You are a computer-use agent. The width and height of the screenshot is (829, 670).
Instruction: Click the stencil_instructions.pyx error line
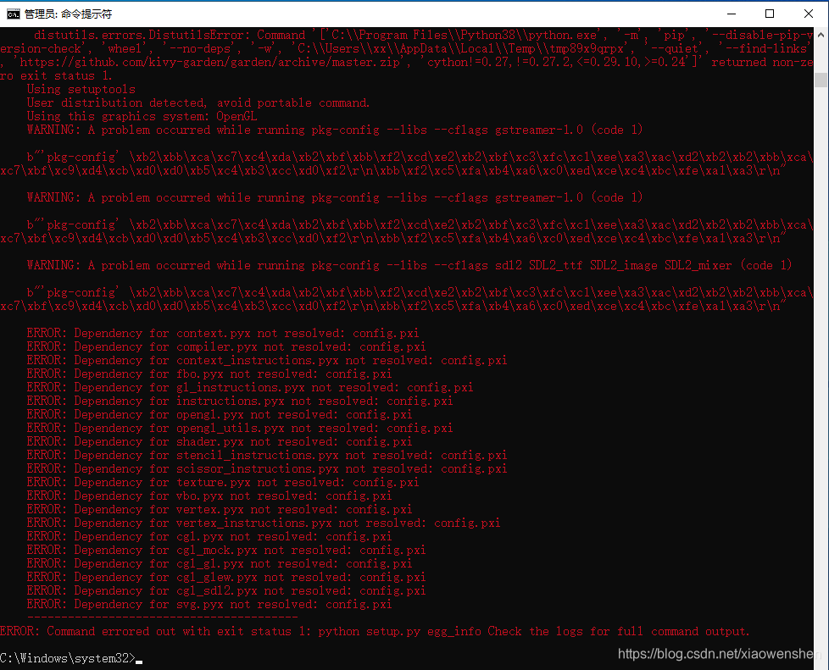(267, 455)
